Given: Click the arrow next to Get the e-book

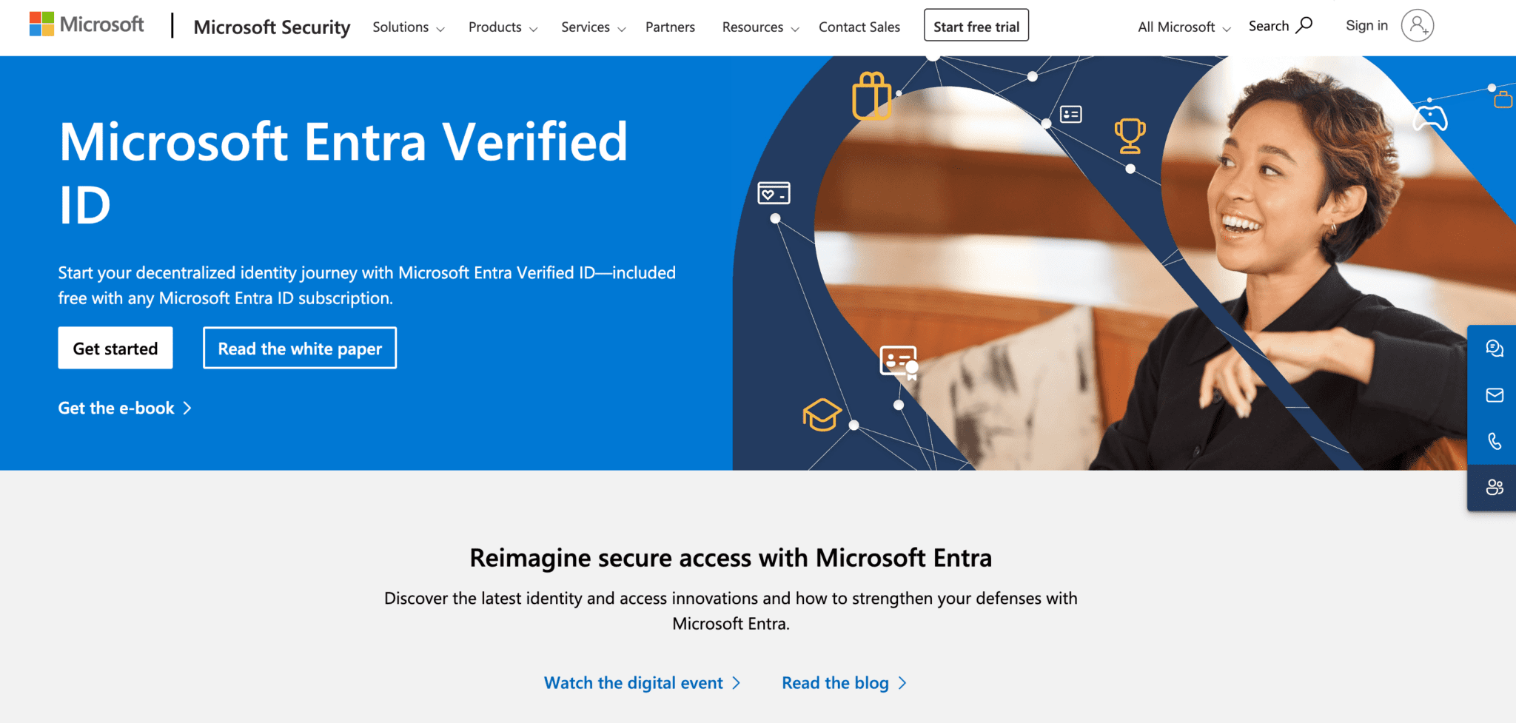Looking at the screenshot, I should click(x=187, y=408).
